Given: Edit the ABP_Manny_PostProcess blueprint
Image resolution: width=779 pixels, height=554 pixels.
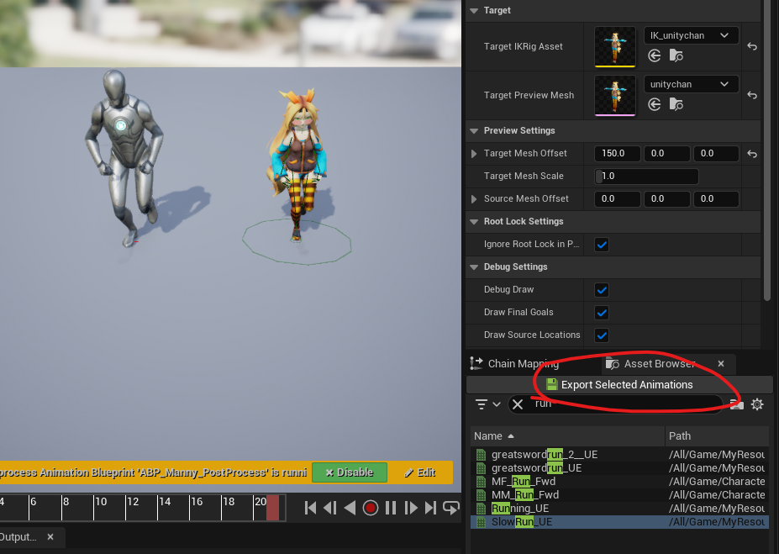Looking at the screenshot, I should point(420,472).
